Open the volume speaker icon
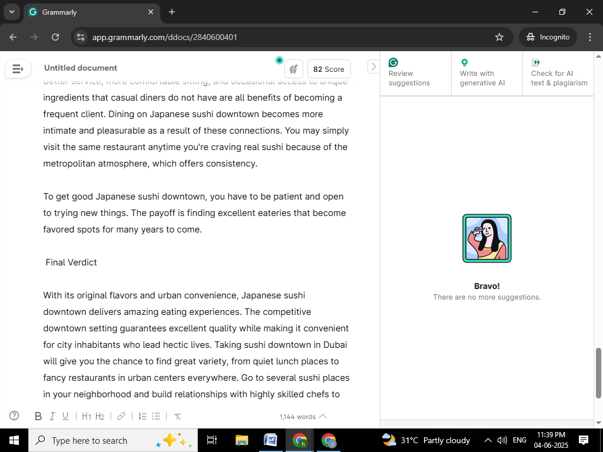The image size is (603, 452). point(502,440)
